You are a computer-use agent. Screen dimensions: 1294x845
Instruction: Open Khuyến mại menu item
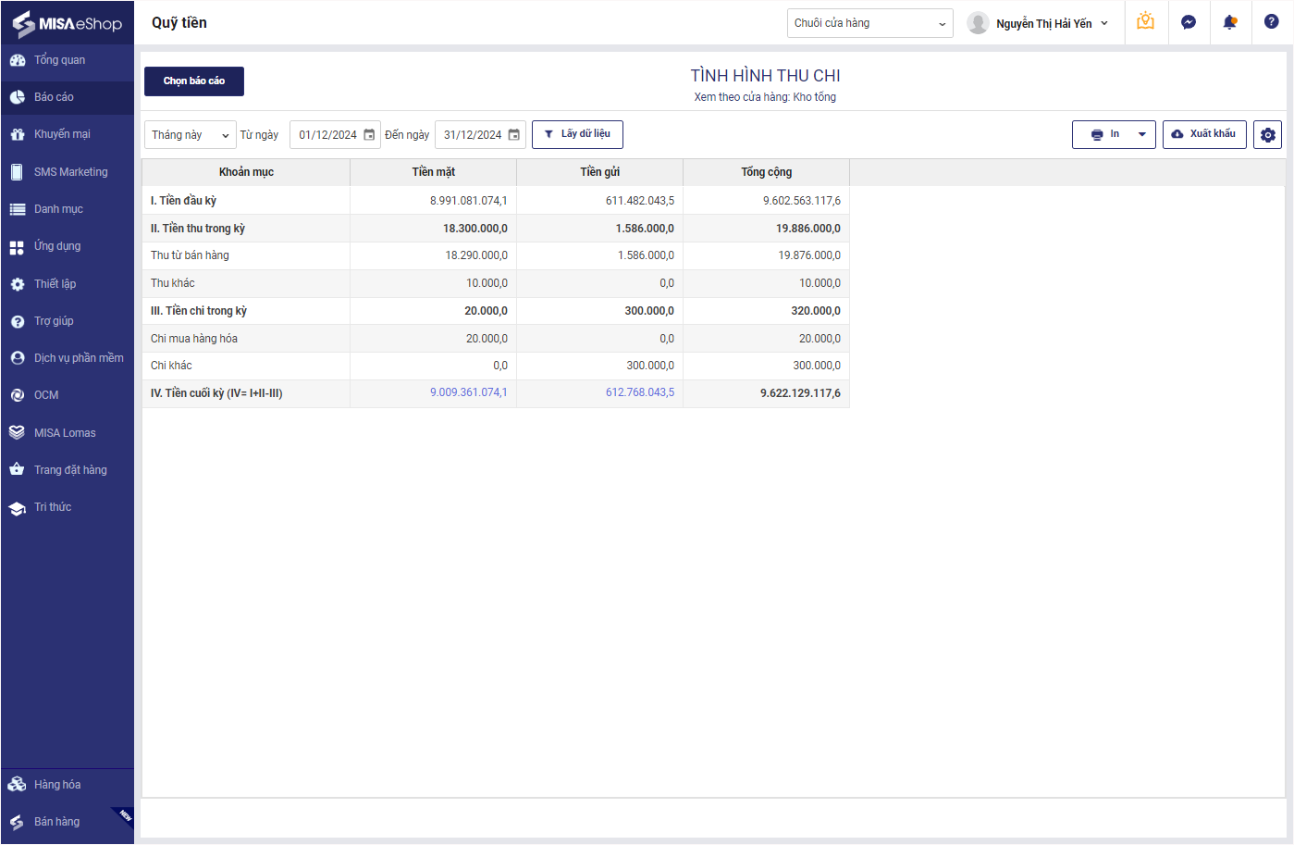pyautogui.click(x=62, y=134)
